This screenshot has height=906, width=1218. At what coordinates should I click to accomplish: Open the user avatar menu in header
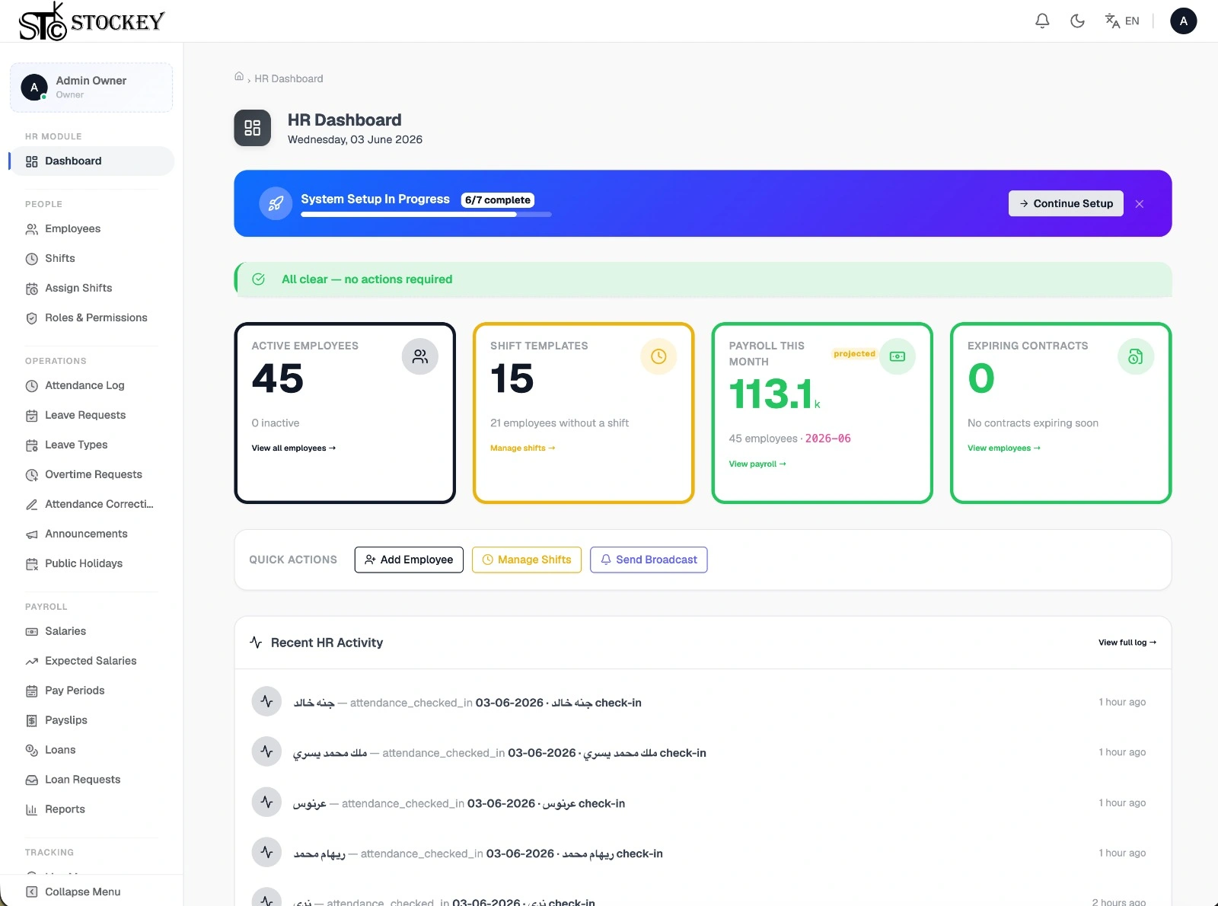[1183, 21]
